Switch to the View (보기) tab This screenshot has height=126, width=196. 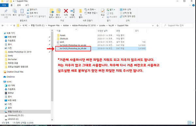[x=27, y=5]
